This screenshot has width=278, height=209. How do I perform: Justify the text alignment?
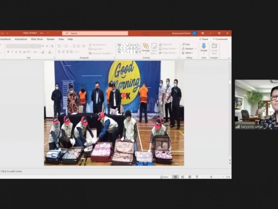coord(71,52)
